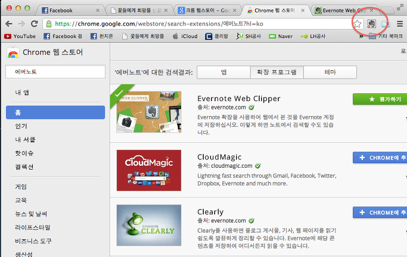The image size is (407, 257).
Task: Go back using the browser back arrow
Action: pos(9,24)
